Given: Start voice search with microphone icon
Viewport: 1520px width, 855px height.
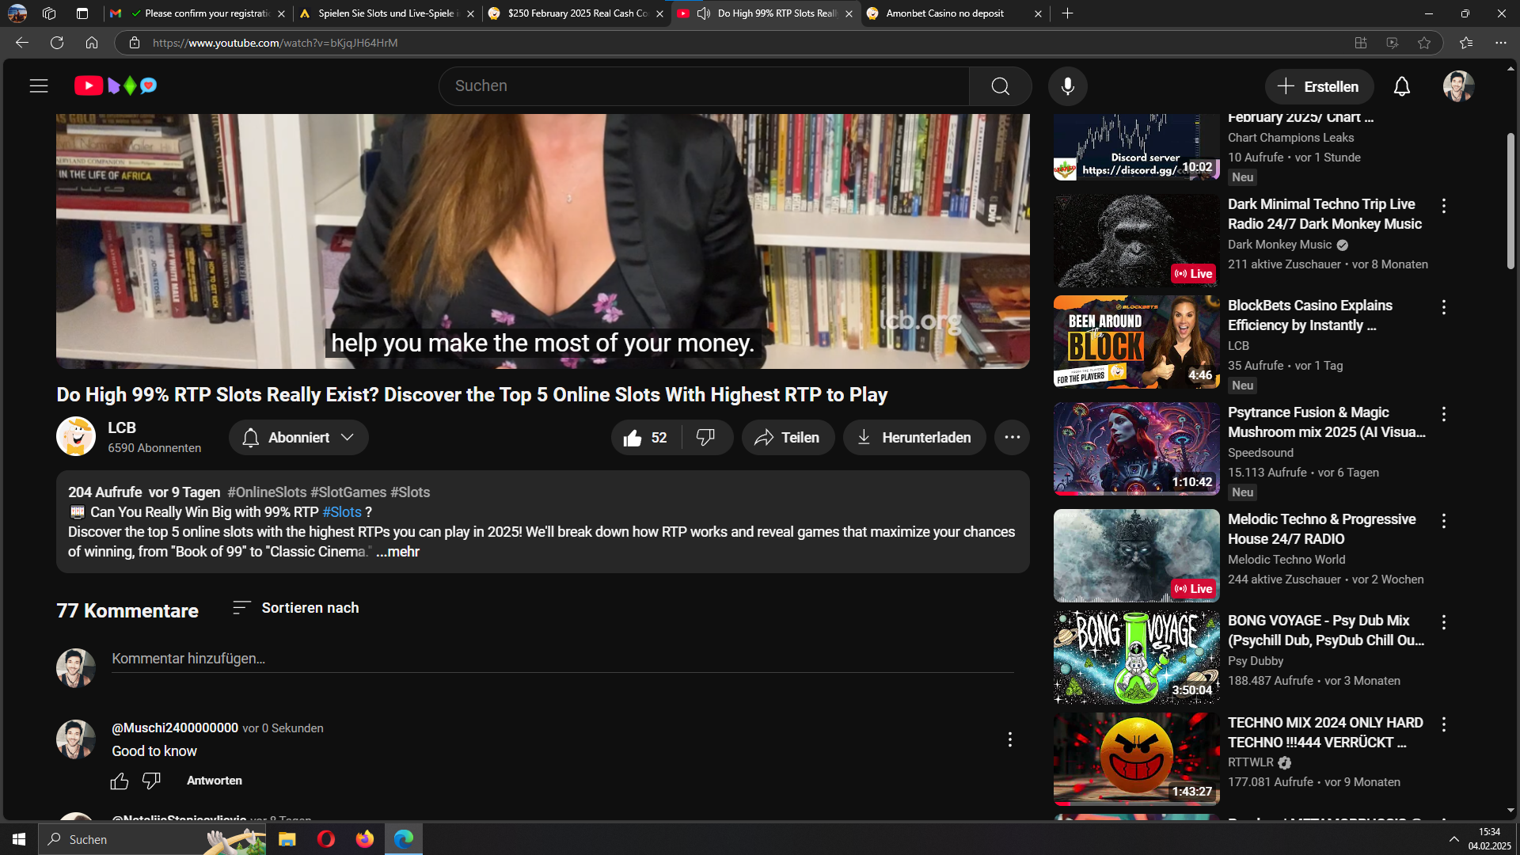Looking at the screenshot, I should pos(1067,86).
